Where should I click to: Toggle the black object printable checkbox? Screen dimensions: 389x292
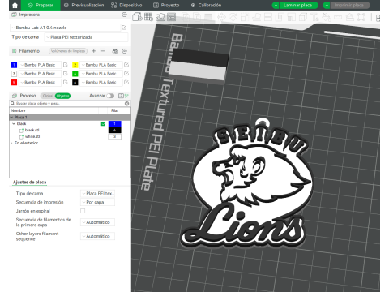point(103,124)
